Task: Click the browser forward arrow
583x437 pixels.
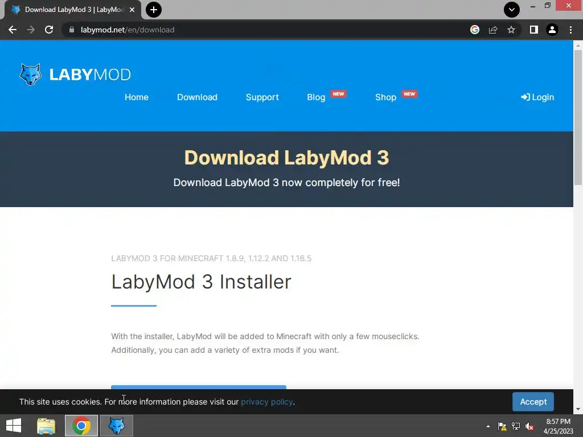Action: (x=31, y=30)
